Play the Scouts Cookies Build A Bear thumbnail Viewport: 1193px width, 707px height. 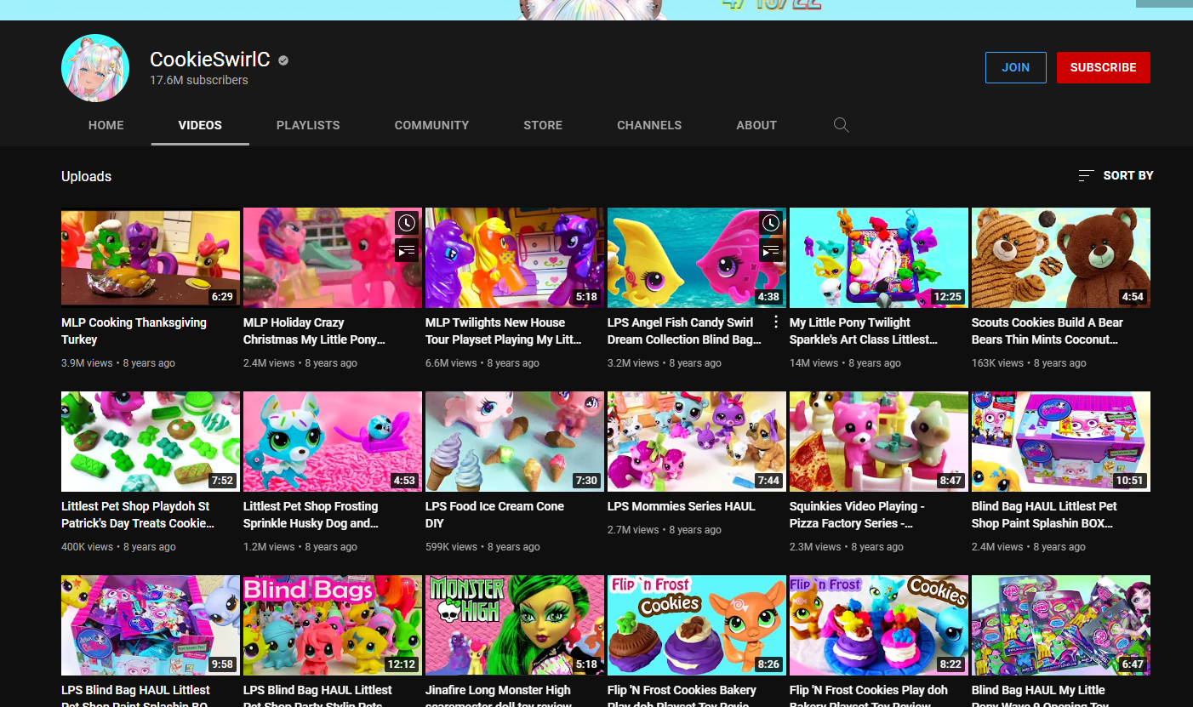point(1060,257)
